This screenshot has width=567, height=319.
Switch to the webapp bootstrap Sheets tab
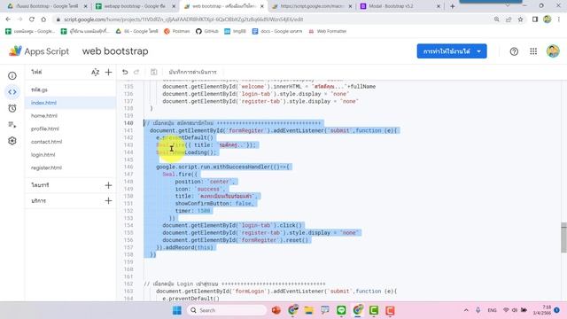click(x=135, y=6)
